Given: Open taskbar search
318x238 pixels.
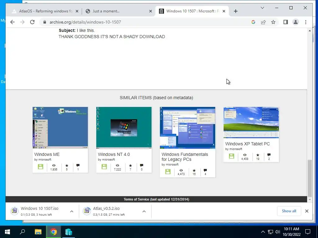Looking at the screenshot, I should pos(22,232).
